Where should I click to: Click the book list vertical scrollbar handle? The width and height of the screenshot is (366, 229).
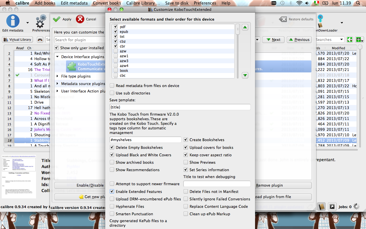click(360, 47)
